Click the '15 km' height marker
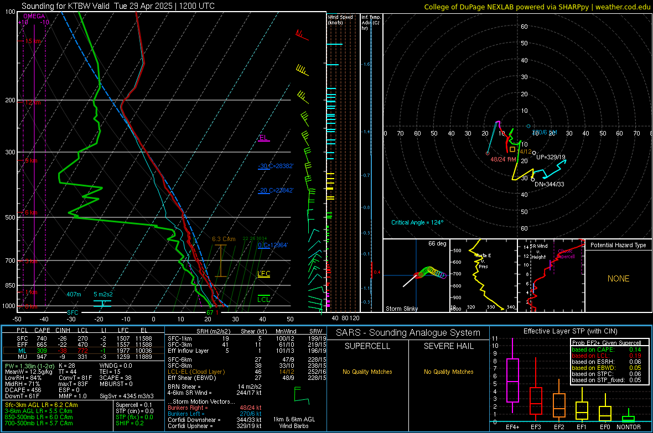Screen dimensions: 653x433 33,41
